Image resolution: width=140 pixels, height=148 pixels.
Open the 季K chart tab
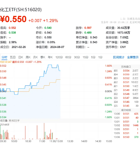pyautogui.click(x=43, y=57)
